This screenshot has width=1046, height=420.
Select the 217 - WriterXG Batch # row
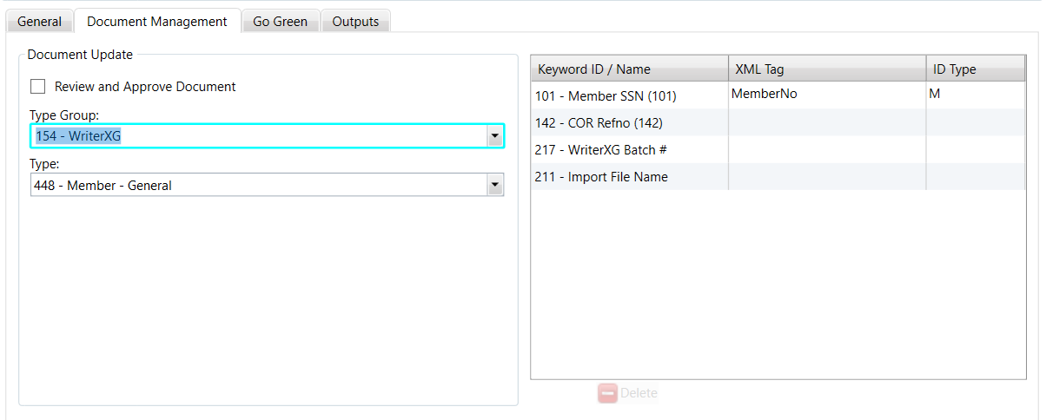601,150
